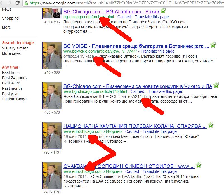Filter results by Visually similar
Screen dimensions: 224x196
15,48
